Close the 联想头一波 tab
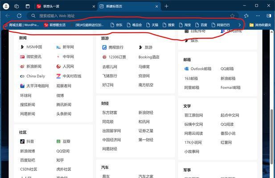 click(x=94, y=7)
